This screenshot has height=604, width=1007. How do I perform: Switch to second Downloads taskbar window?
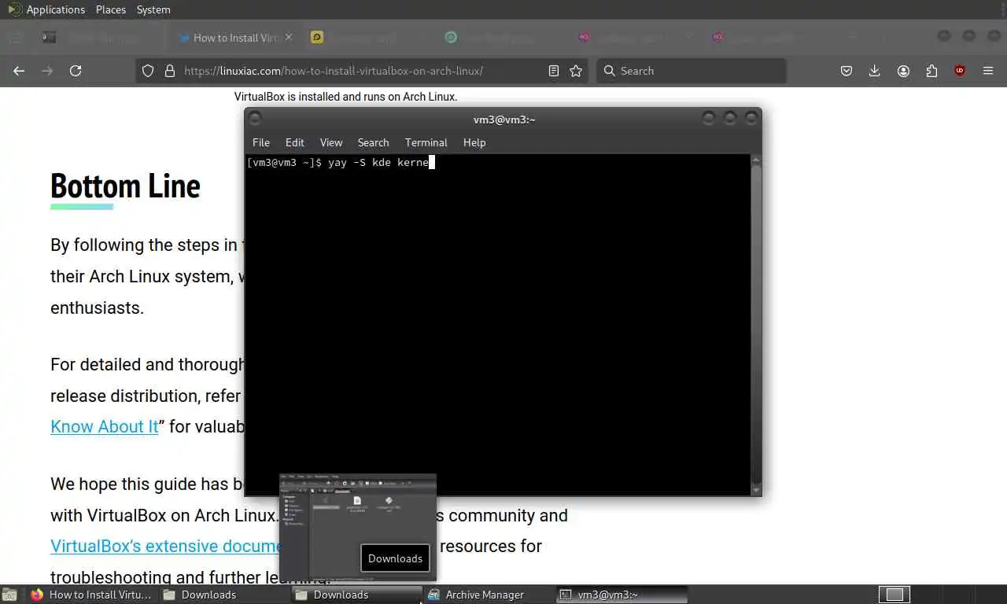[x=356, y=595]
